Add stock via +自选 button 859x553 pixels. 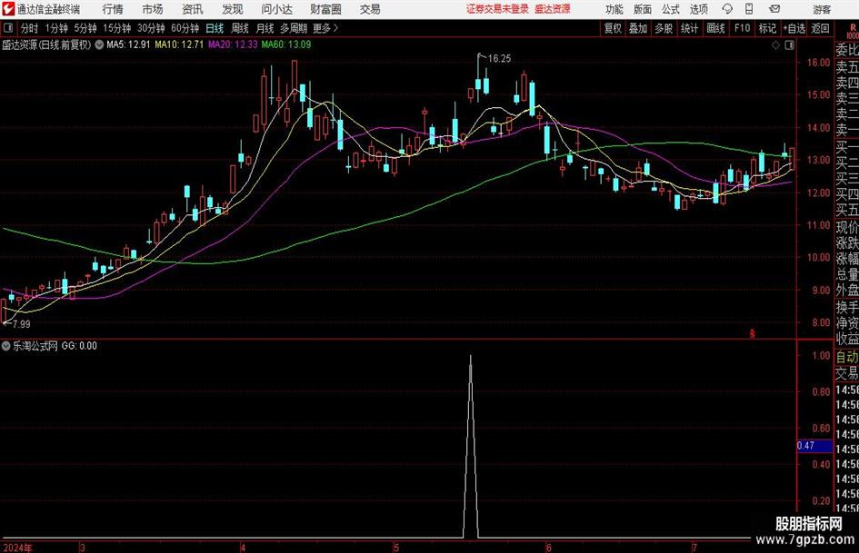click(x=794, y=28)
